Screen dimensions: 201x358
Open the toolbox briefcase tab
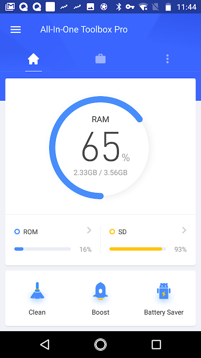coord(100,59)
